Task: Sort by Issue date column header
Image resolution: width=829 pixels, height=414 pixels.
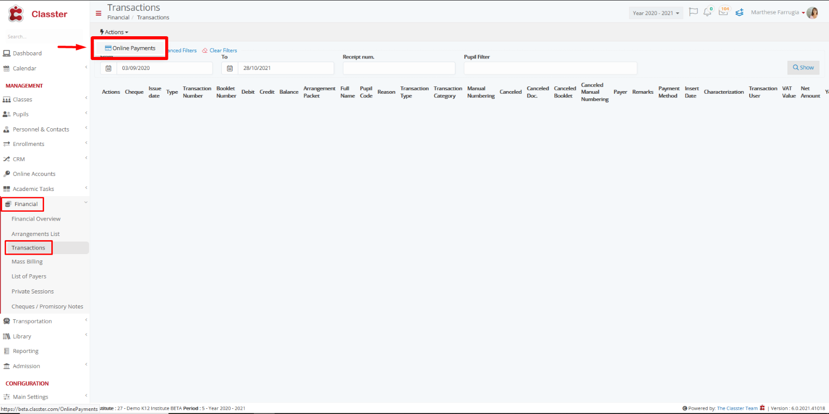Action: point(155,92)
